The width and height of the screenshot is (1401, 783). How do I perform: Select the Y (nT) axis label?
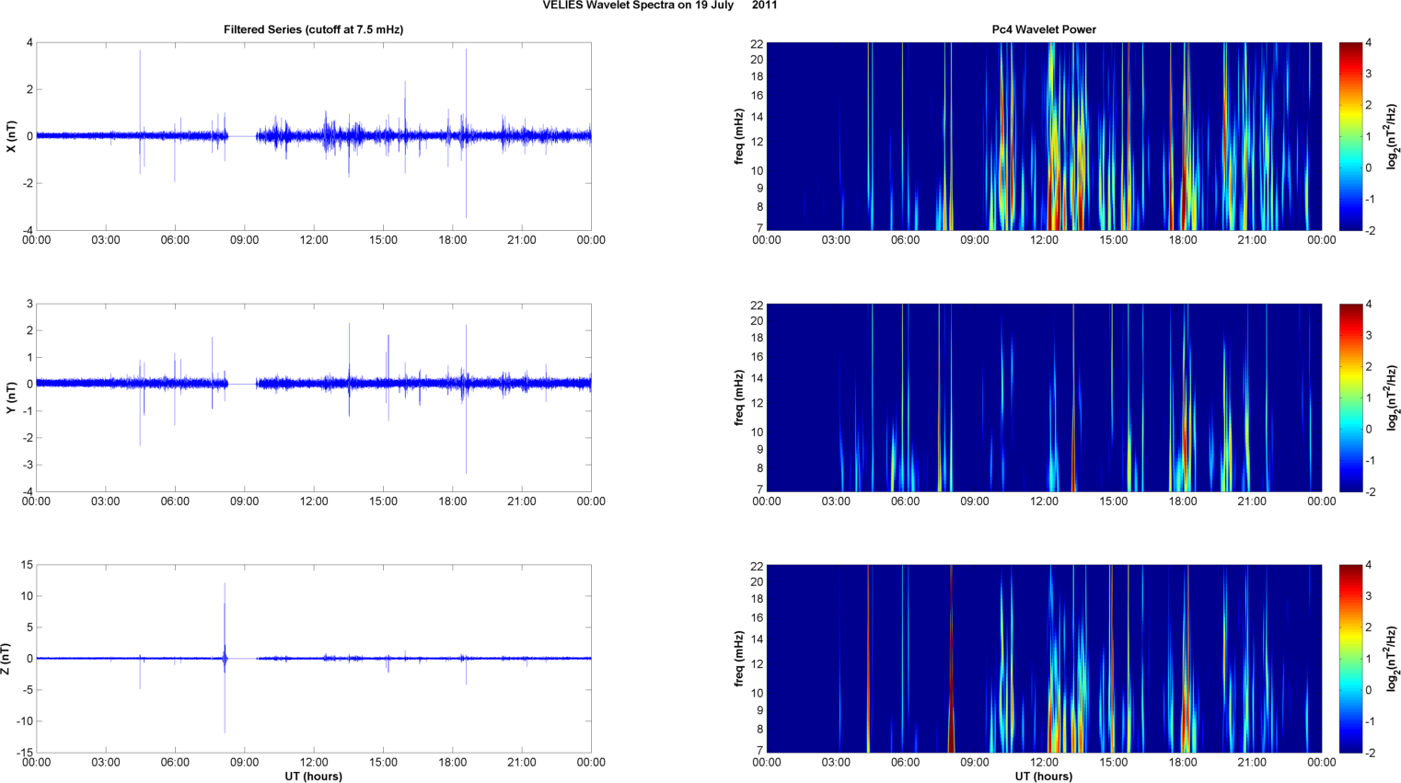(11, 397)
